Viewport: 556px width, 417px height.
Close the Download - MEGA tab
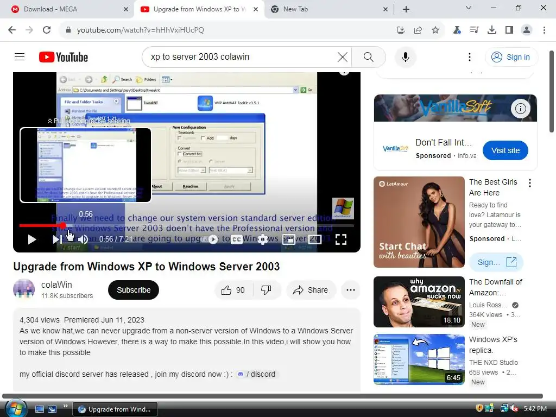[126, 9]
